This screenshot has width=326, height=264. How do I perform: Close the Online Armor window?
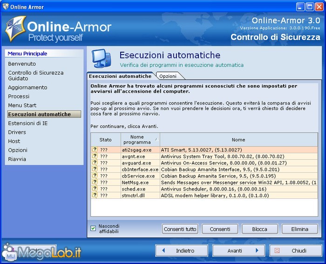click(319, 7)
